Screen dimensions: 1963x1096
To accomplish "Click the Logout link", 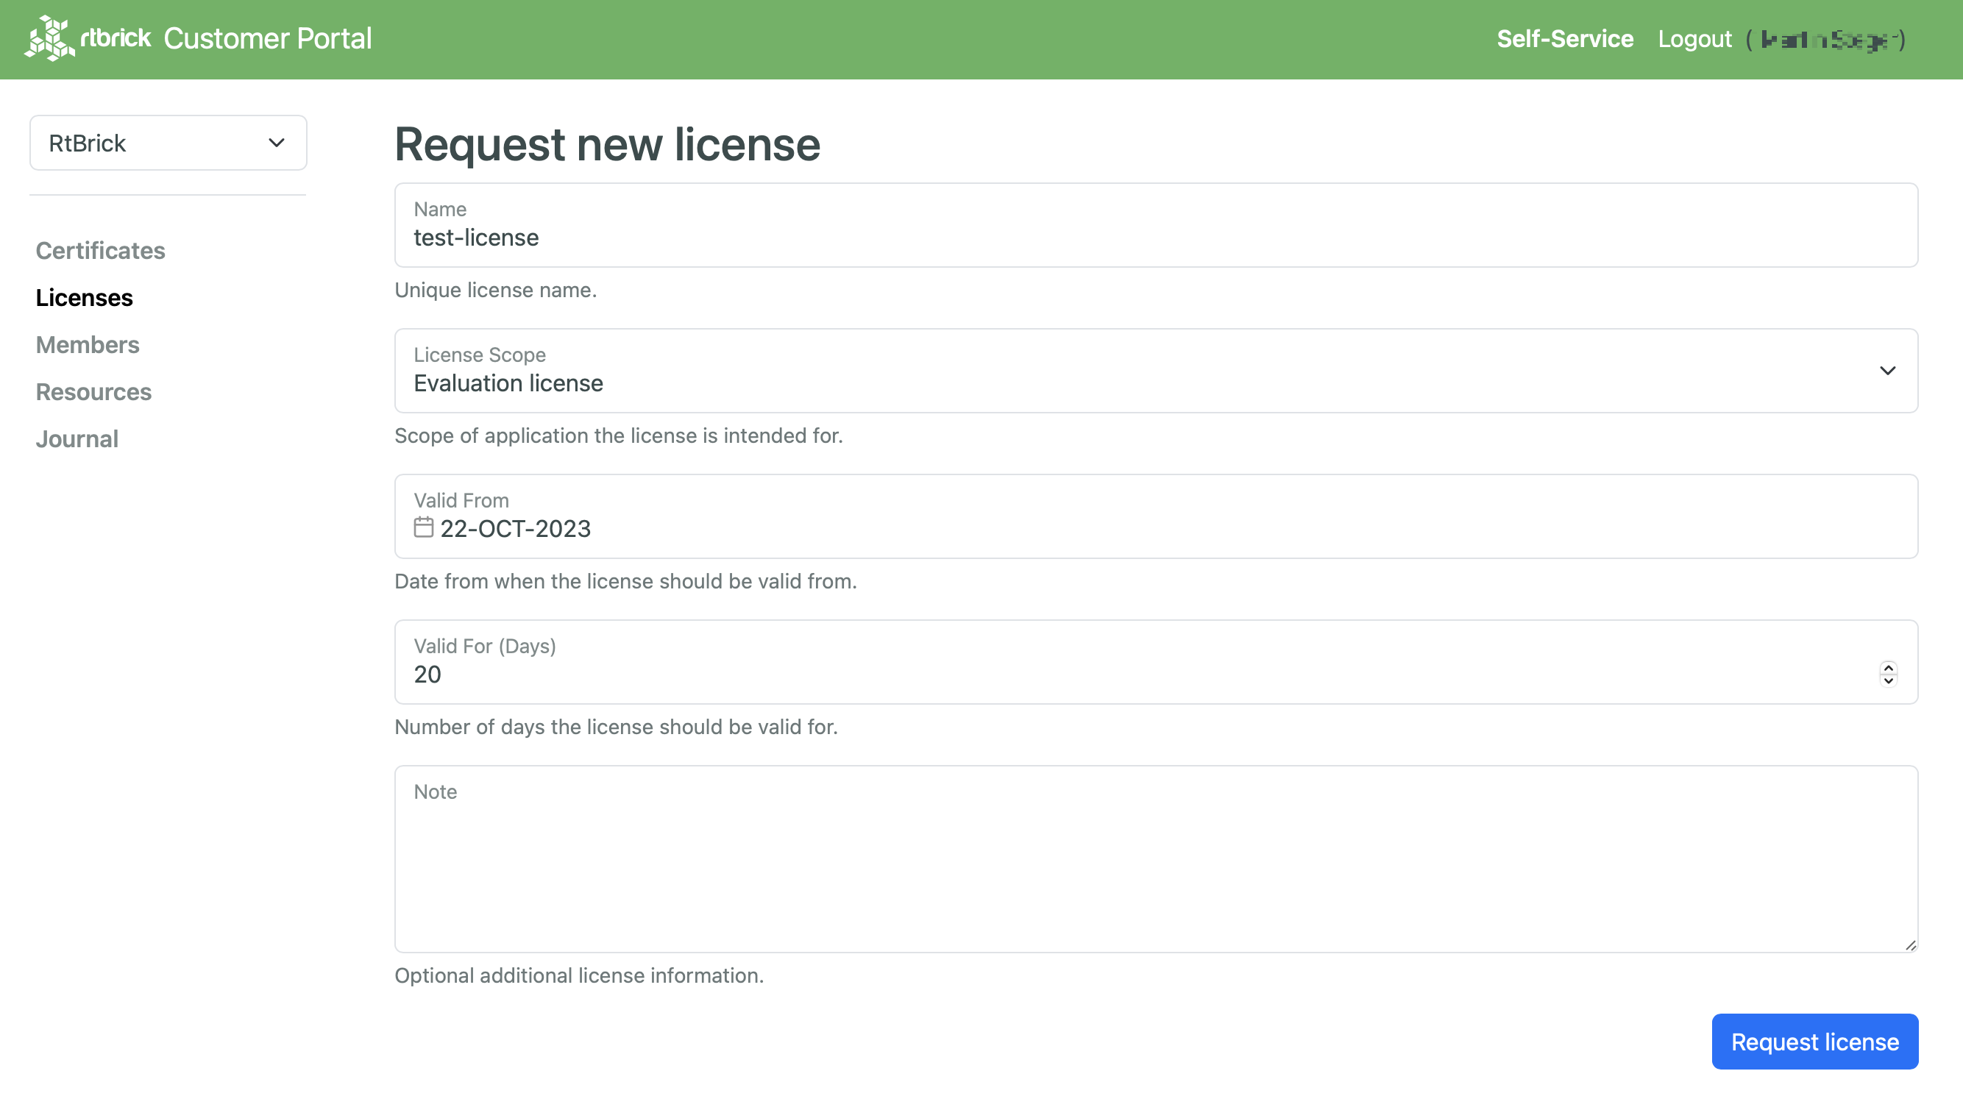I will tap(1694, 38).
